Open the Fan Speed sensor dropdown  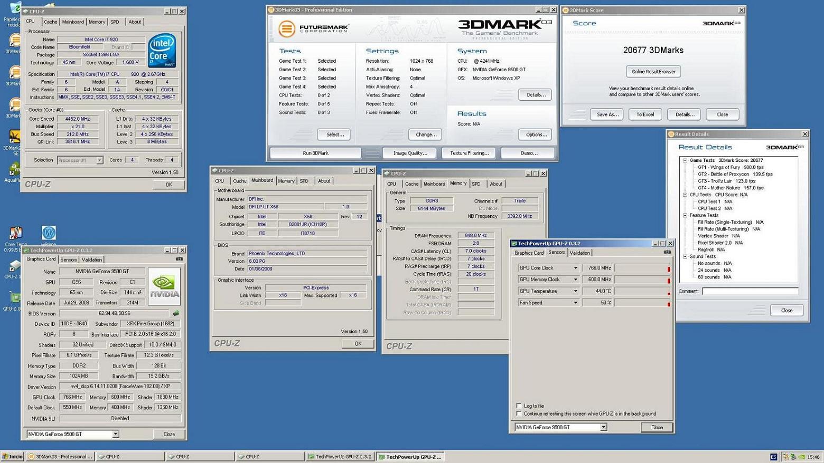[x=575, y=303]
